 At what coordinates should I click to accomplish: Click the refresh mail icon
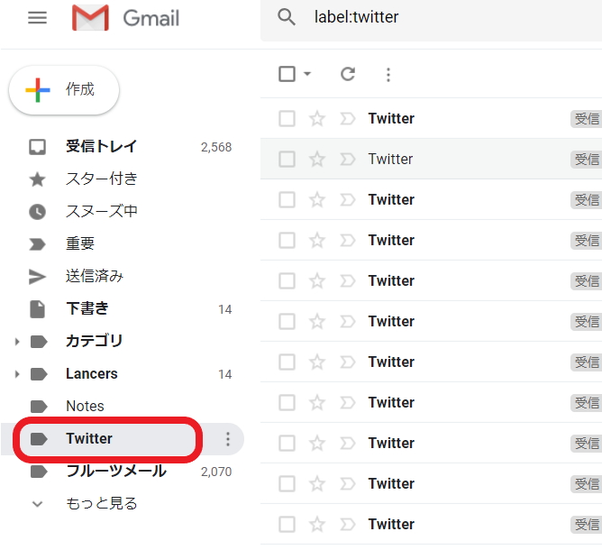click(x=348, y=74)
